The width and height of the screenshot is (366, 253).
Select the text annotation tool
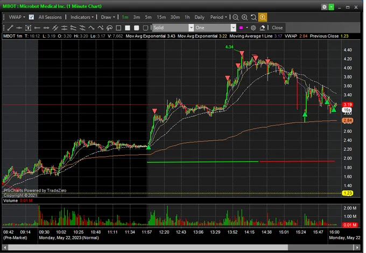(28, 28)
